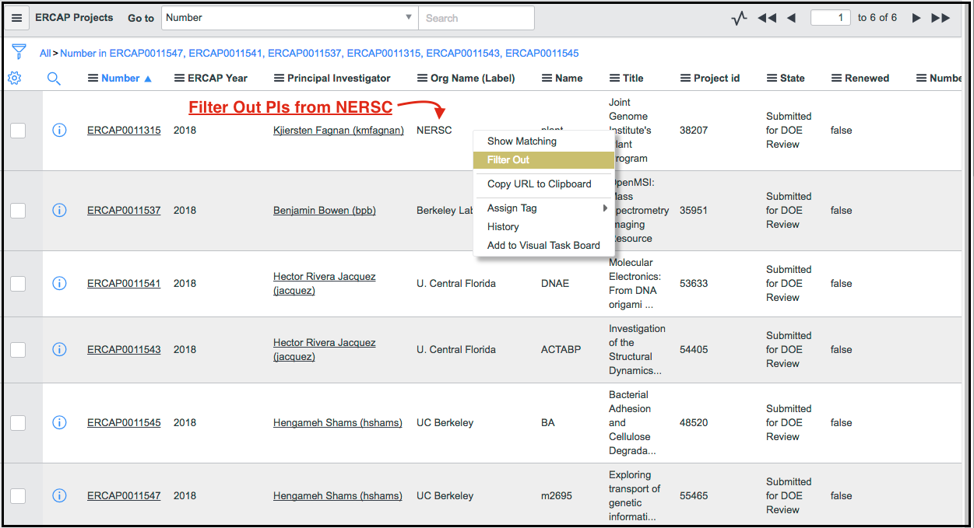Tick the checkbox for ERCAP0011547
Screen dimensions: 974x528
tap(18, 496)
